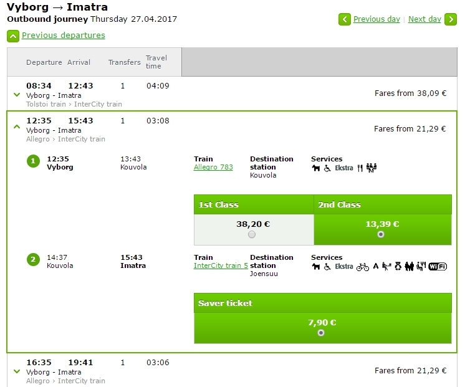Open the InterCity train 5 link

[221, 265]
